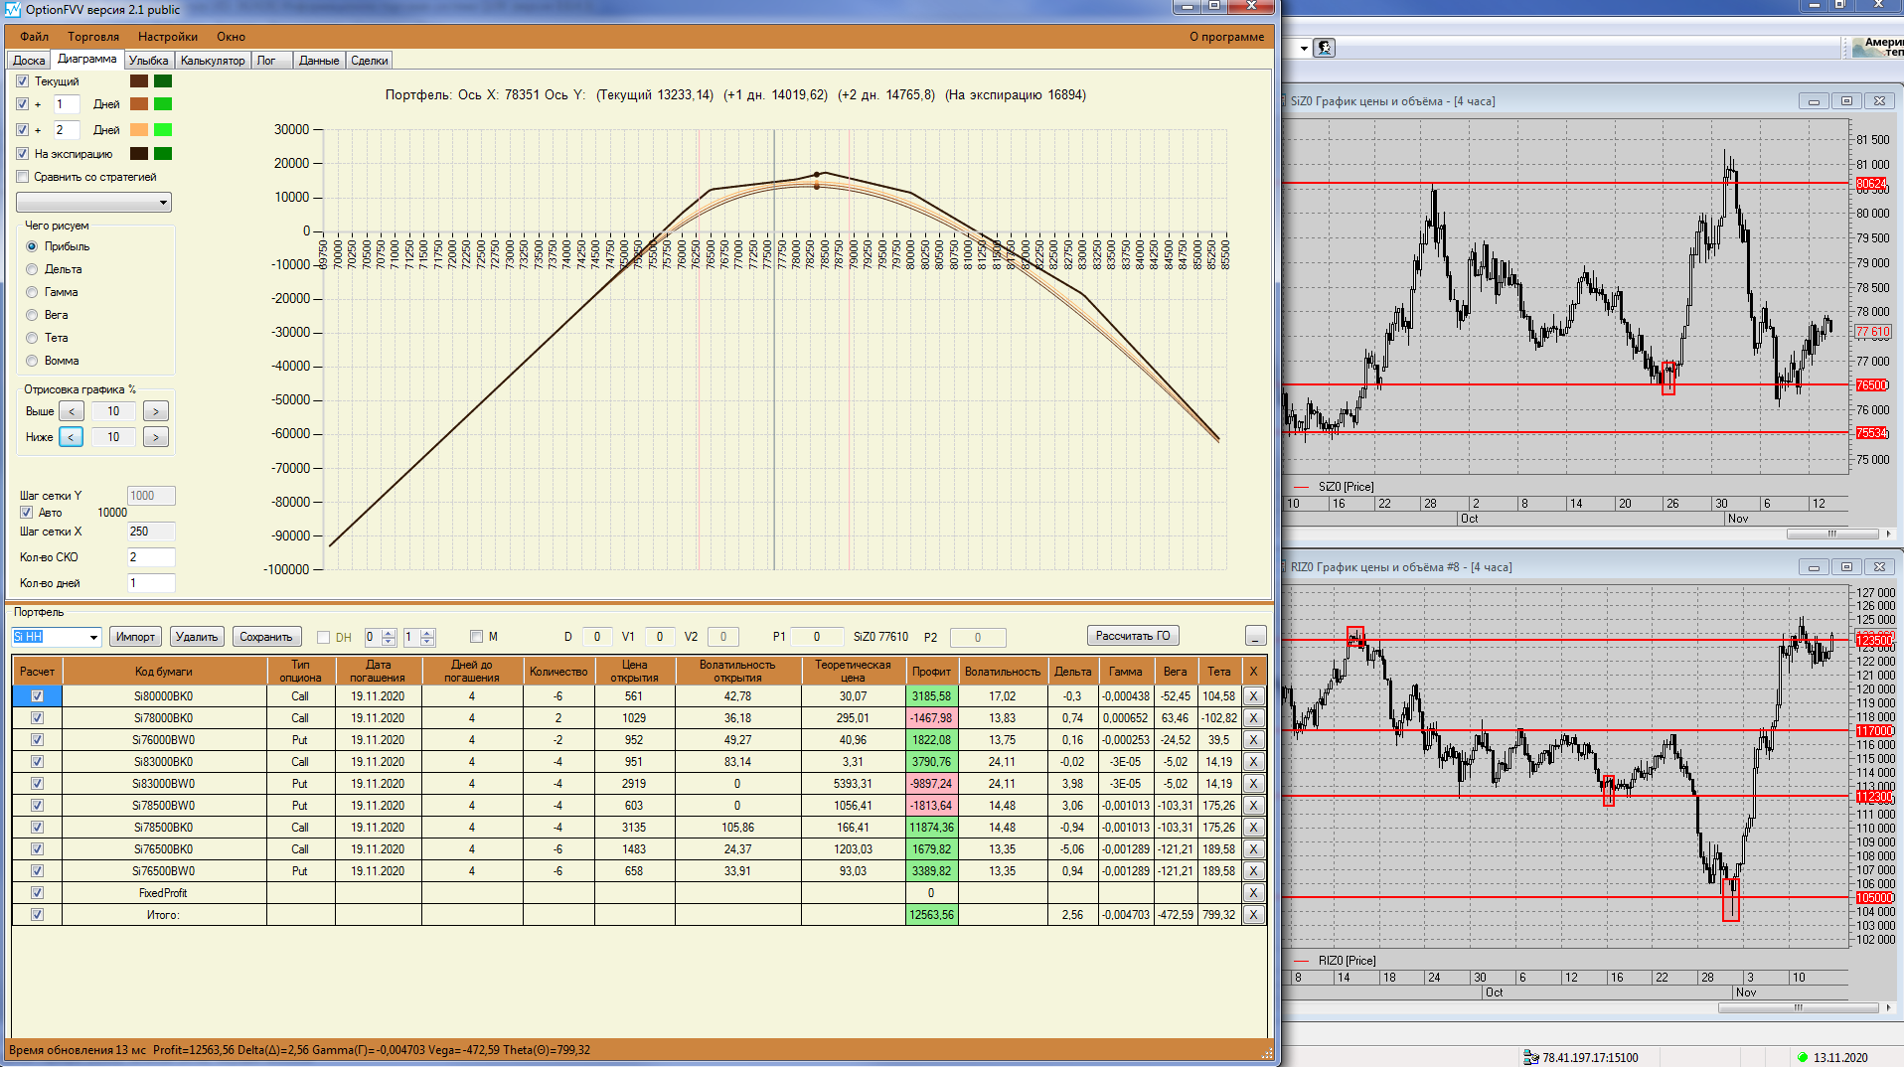
Task: Click the bright green swatch for +1 Дней
Action: [163, 104]
